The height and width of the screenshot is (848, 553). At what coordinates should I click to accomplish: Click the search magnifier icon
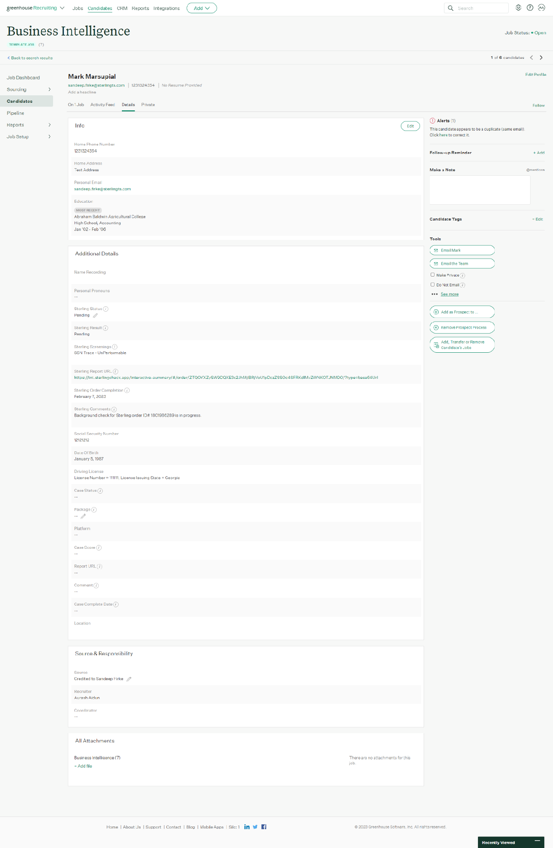point(451,8)
